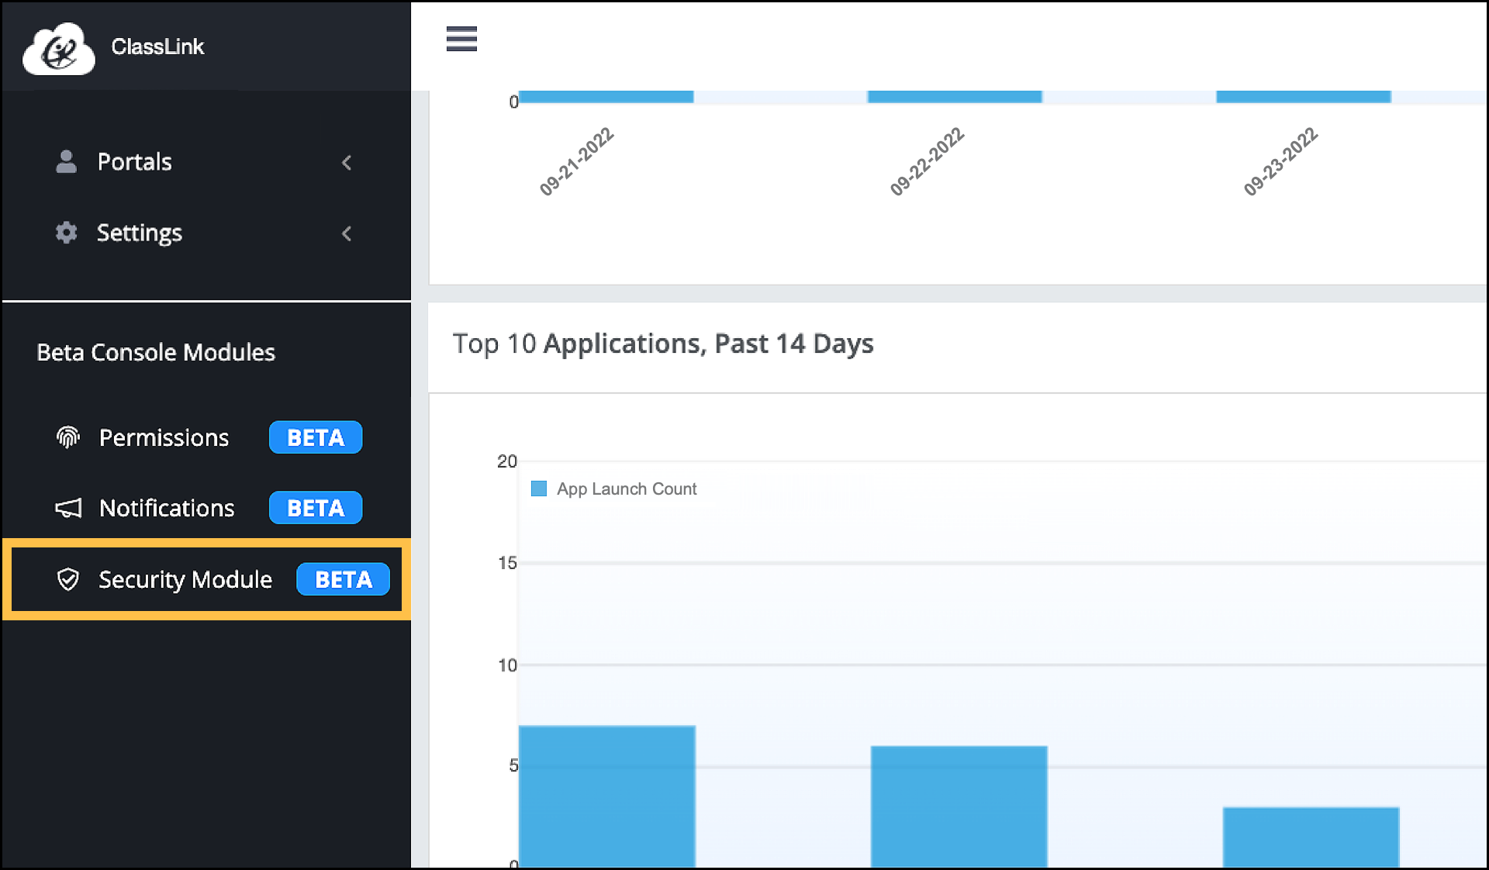Open the Notifications module label

(167, 508)
